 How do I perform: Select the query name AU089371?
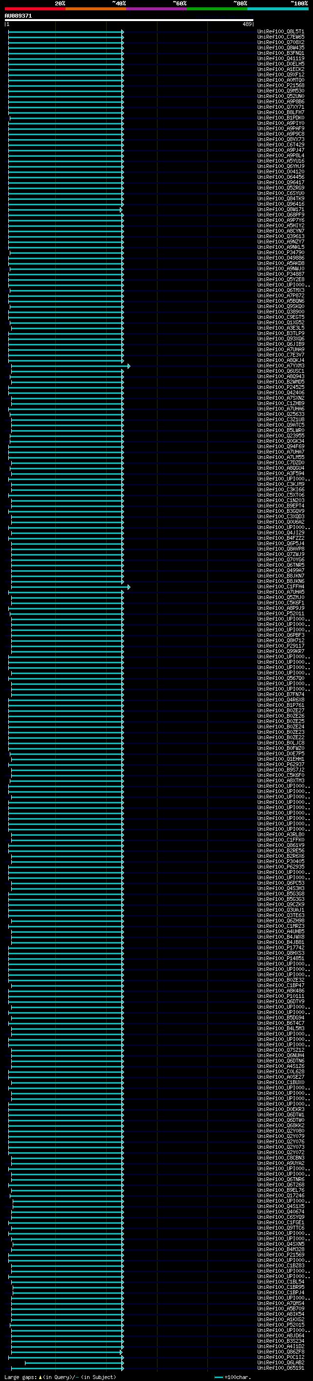[18, 16]
